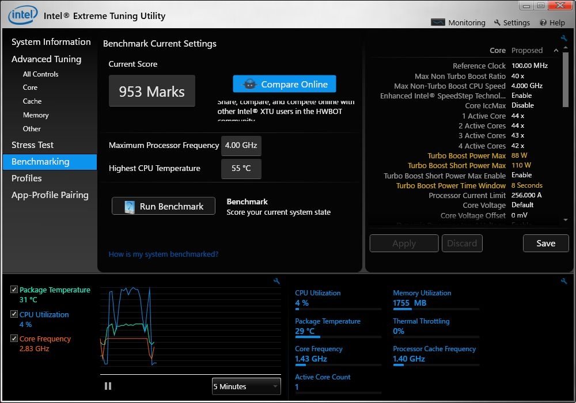The image size is (576, 403).
Task: Click the Core IccMax Disable value
Action: pyautogui.click(x=522, y=106)
